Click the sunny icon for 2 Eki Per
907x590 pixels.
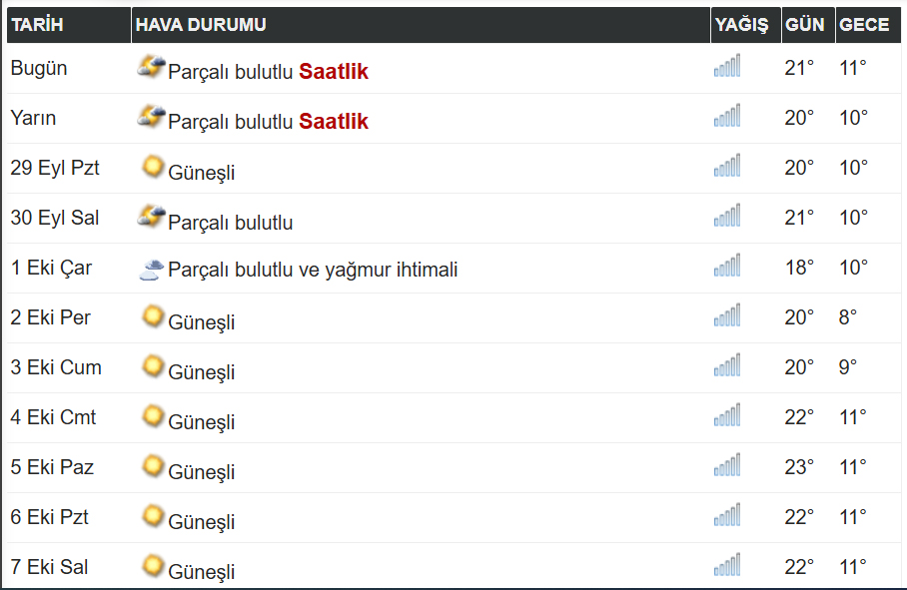[x=153, y=317]
